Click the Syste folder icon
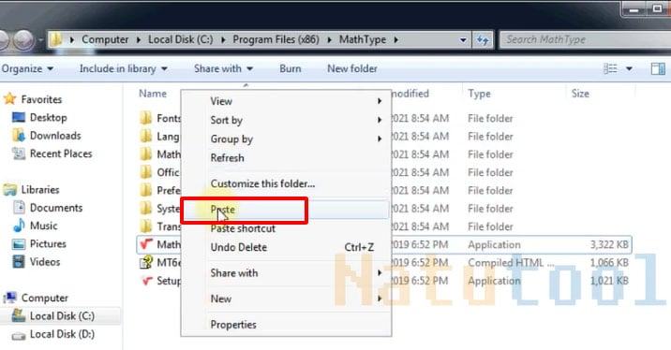 [x=146, y=208]
